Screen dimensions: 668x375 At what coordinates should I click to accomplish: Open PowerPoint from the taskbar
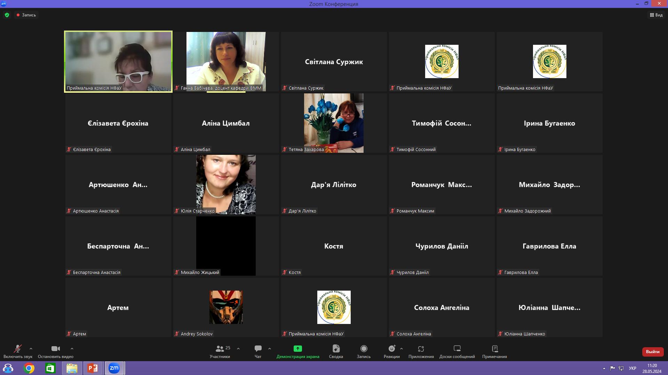(x=93, y=368)
